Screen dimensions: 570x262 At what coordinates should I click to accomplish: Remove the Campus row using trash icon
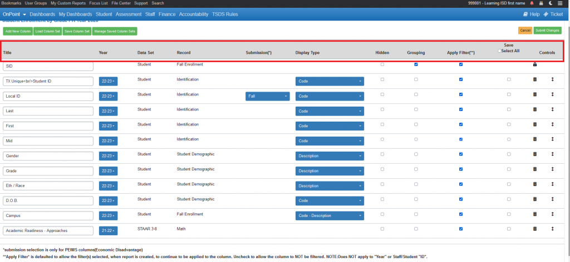(535, 214)
